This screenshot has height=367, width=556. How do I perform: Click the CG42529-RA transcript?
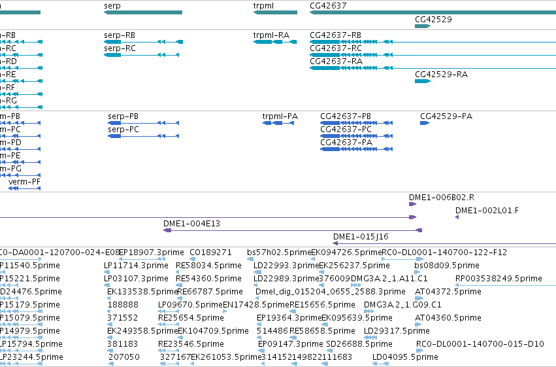tap(423, 81)
